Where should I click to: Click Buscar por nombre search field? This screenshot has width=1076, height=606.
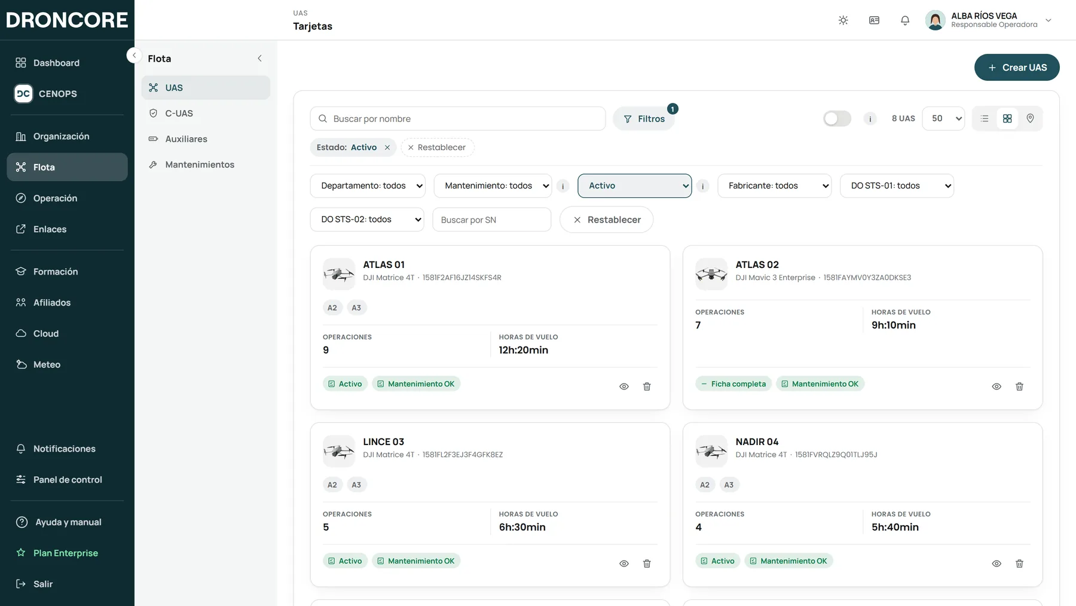pos(458,118)
